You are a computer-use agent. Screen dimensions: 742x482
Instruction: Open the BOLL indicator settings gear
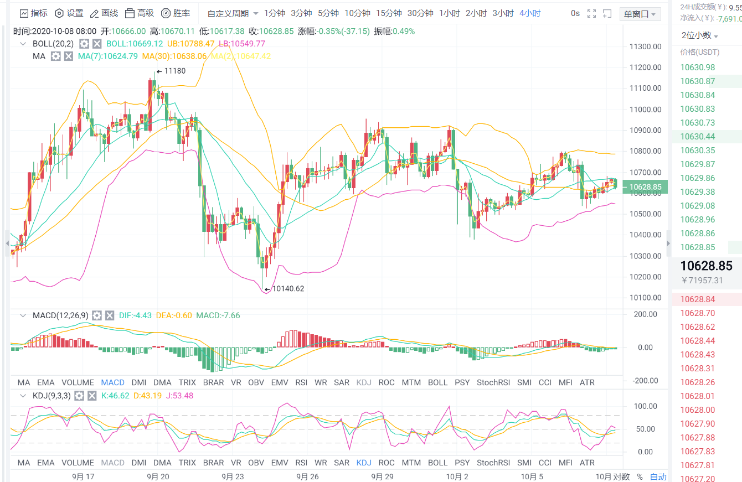point(84,43)
